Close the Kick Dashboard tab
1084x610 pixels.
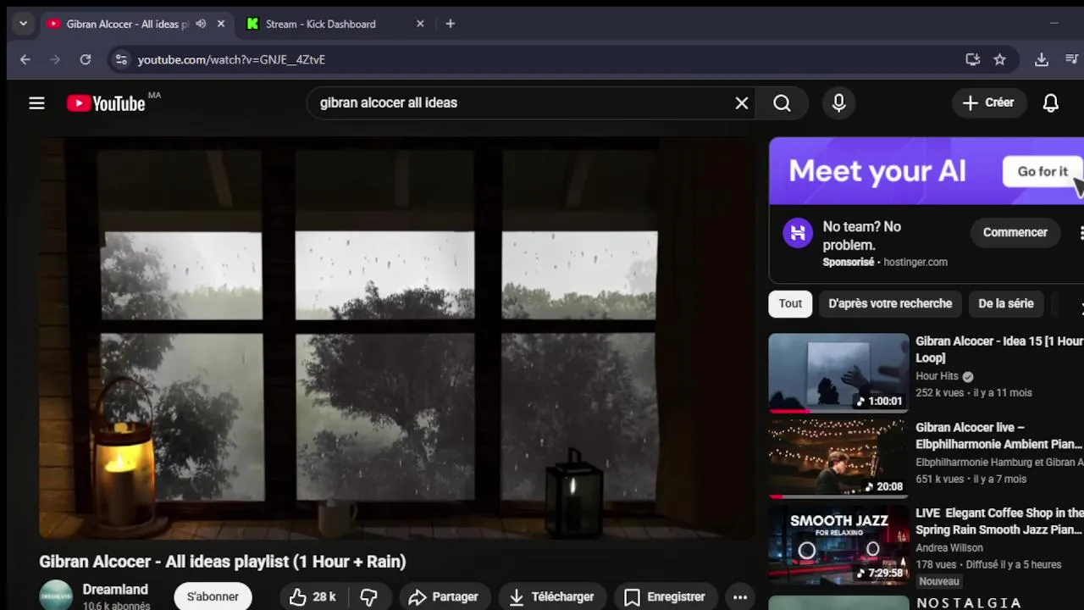(x=420, y=24)
